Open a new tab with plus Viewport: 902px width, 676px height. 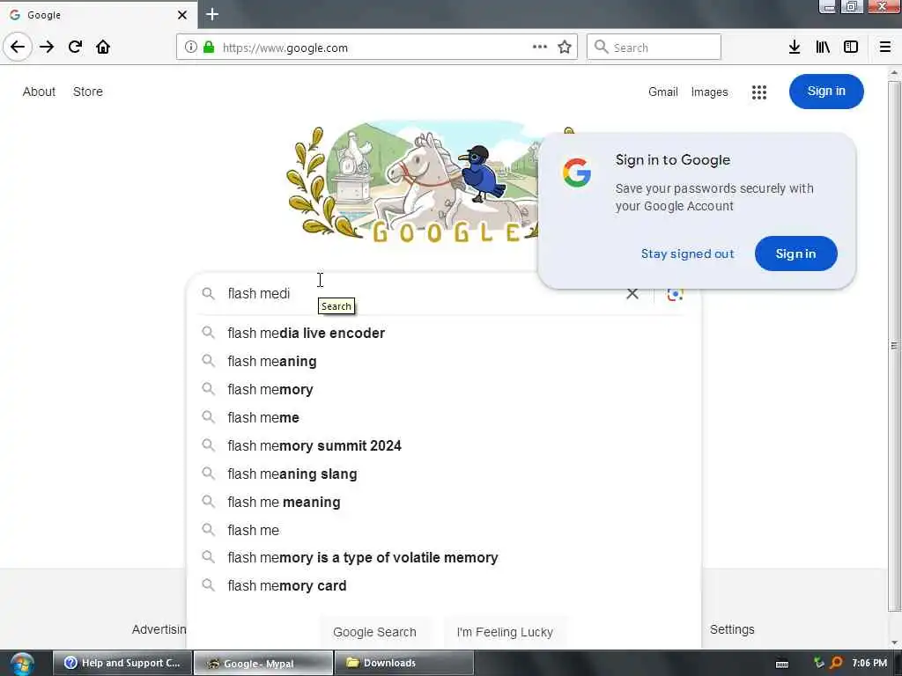(212, 14)
